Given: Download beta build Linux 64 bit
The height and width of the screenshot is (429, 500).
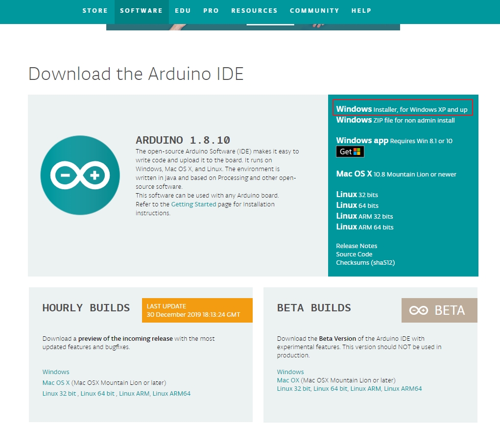Looking at the screenshot, I should tap(330, 388).
